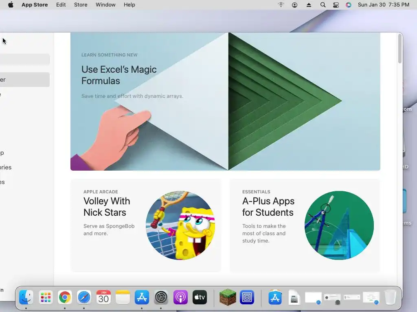This screenshot has height=312, width=417.
Task: Open Calendar showing Jan 30 in Dock
Action: tap(103, 297)
